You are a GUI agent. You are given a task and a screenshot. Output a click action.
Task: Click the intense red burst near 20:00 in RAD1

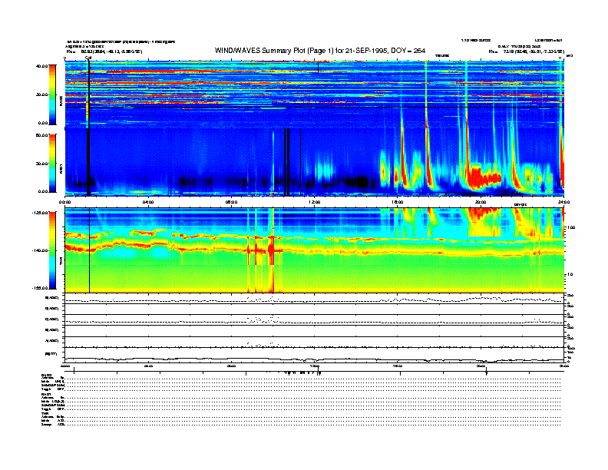tap(483, 177)
